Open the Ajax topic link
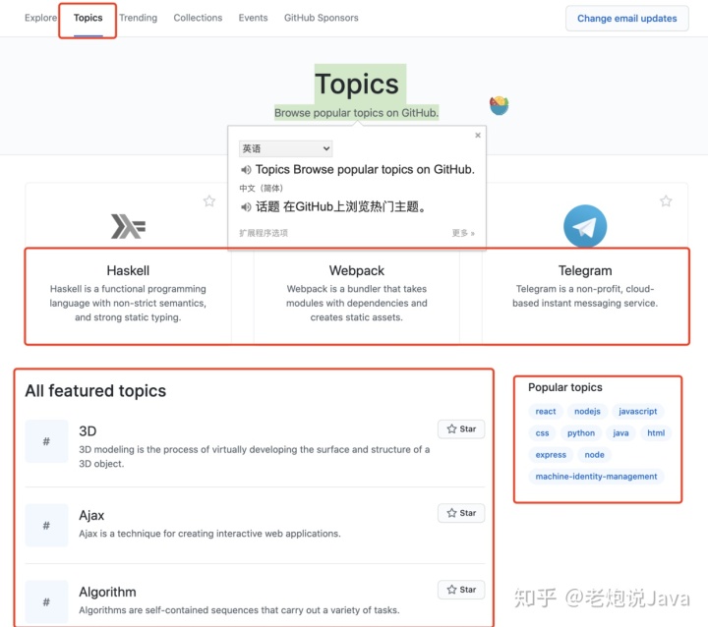Viewport: 708px width, 627px height. pos(91,515)
